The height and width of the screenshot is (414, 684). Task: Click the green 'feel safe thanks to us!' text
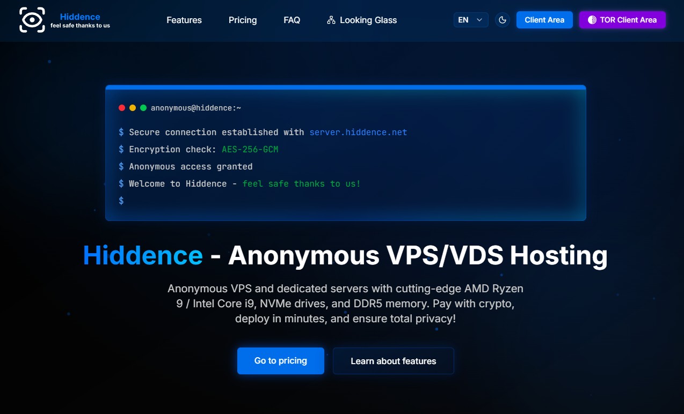click(302, 183)
